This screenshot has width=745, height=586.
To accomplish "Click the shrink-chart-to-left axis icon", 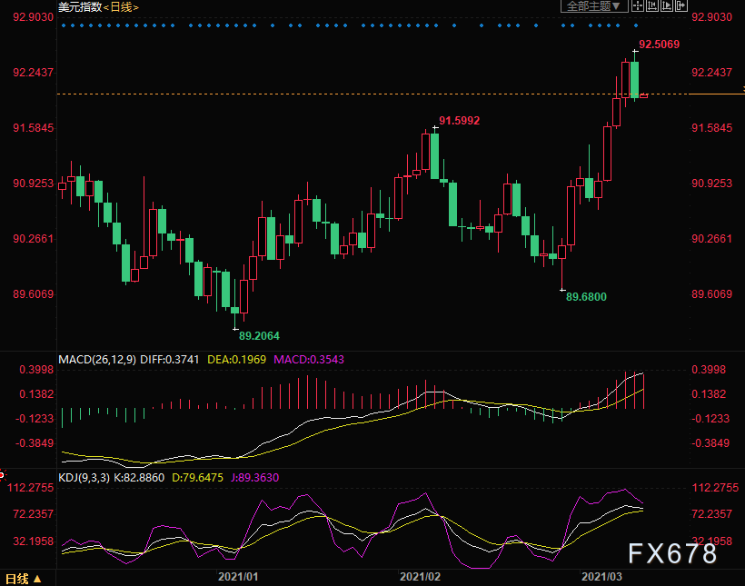I will click(x=652, y=5).
